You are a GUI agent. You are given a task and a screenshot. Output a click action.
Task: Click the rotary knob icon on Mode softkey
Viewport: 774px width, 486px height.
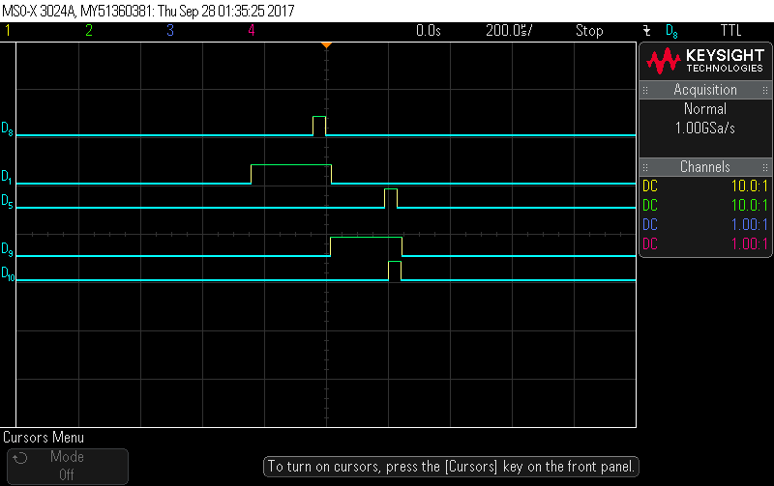(x=20, y=458)
